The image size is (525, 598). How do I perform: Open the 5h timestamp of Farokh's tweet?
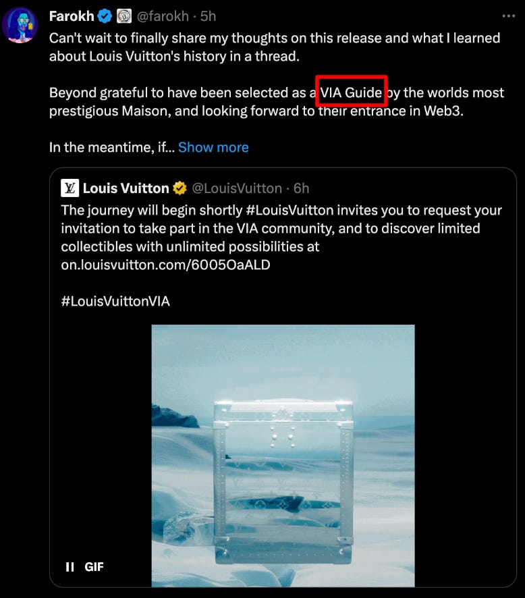pos(208,16)
